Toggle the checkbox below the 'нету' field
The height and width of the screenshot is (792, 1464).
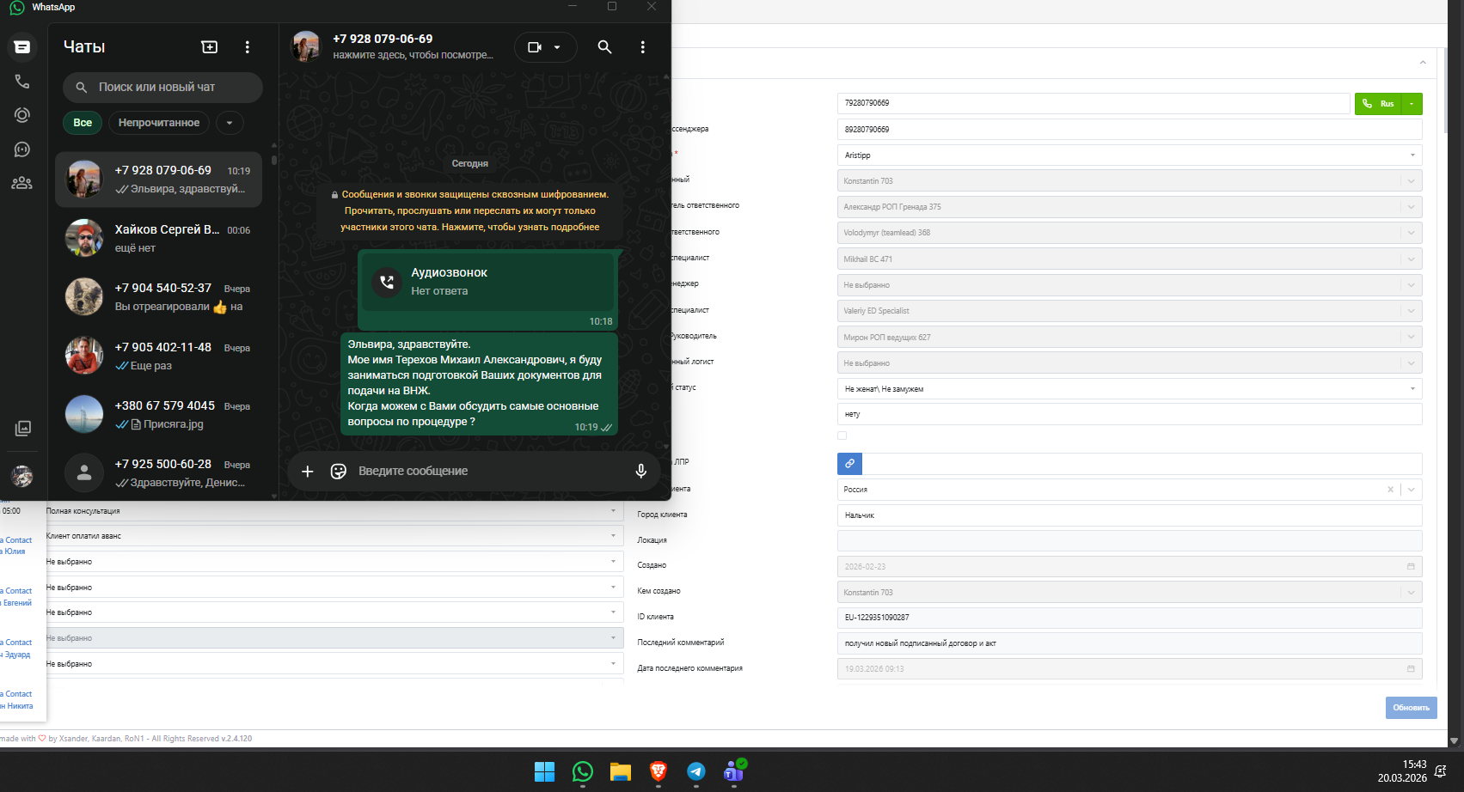coord(842,436)
